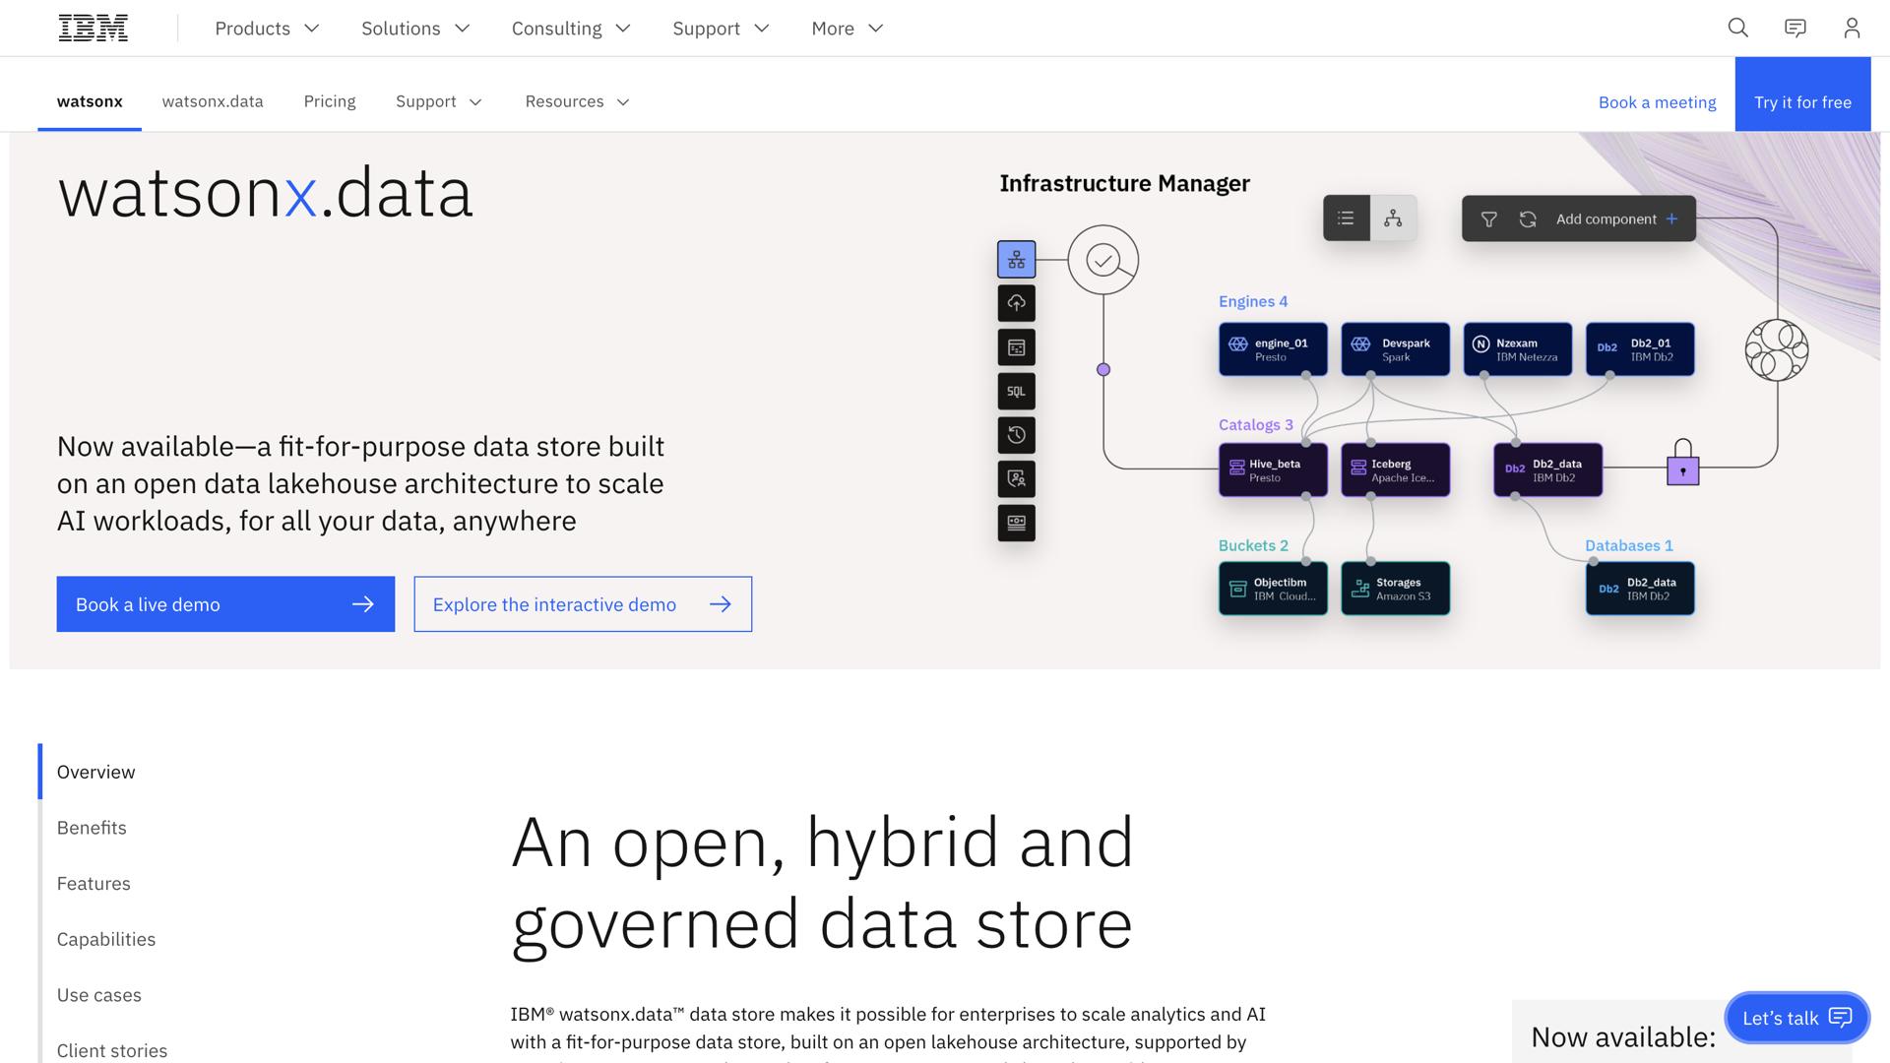Click the plus icon on Add component

click(x=1671, y=219)
